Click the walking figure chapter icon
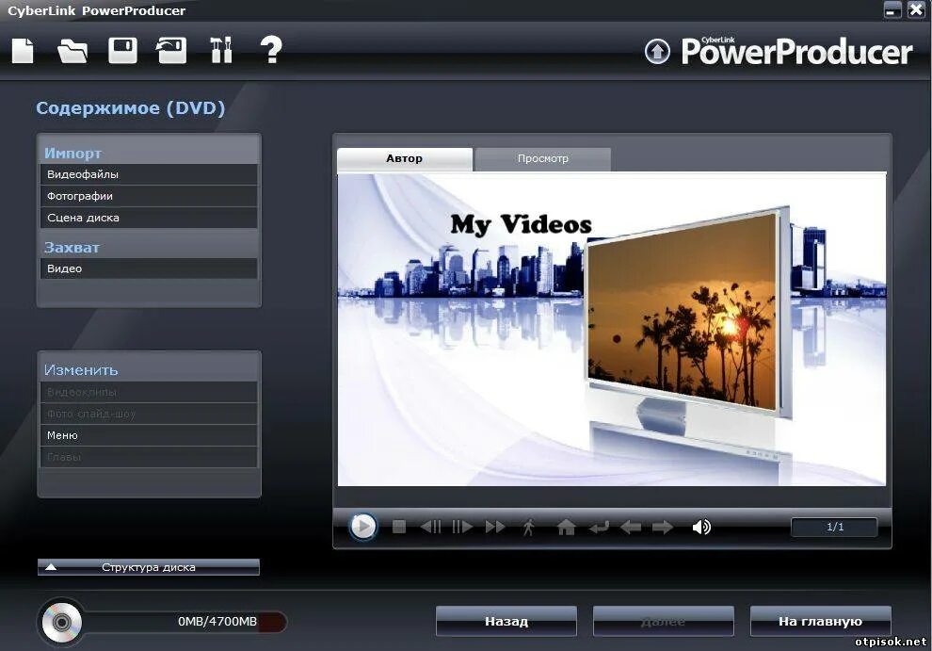 tap(528, 527)
